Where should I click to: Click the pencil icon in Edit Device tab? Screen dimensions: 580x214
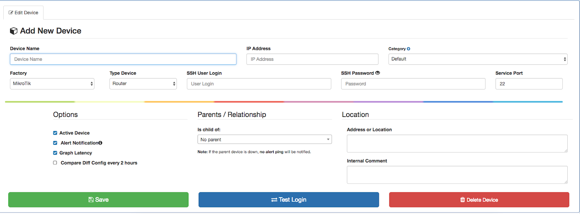click(11, 13)
